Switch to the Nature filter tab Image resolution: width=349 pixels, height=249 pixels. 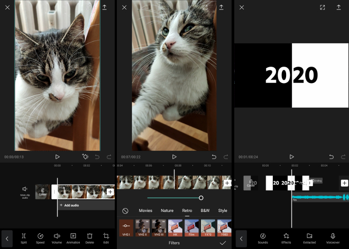click(167, 210)
